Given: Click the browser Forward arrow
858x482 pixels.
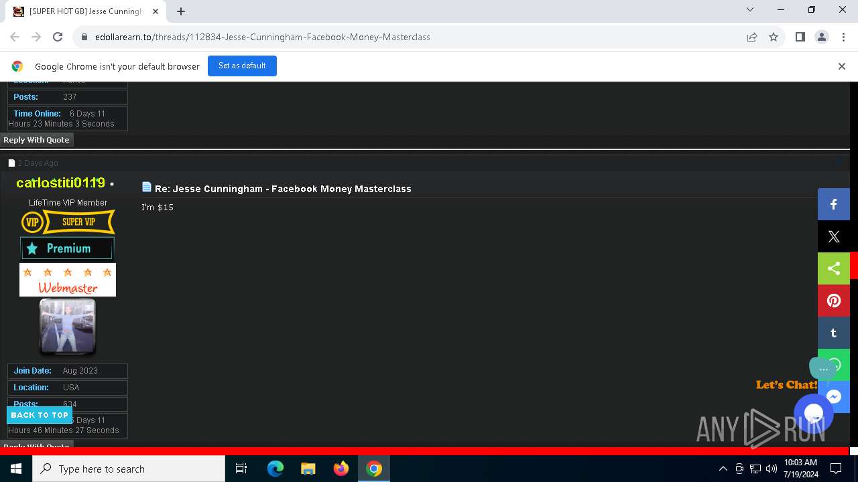Looking at the screenshot, I should click(36, 37).
